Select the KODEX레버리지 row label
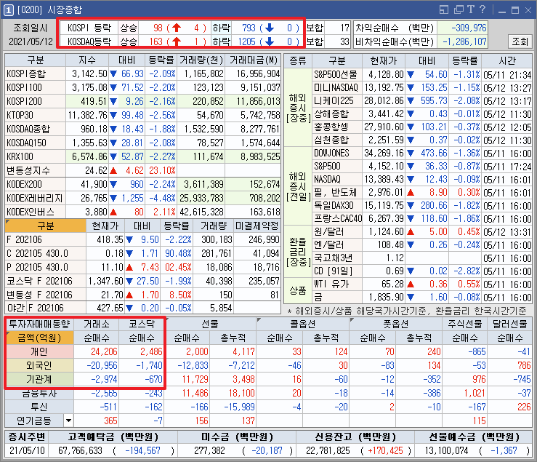 point(35,198)
